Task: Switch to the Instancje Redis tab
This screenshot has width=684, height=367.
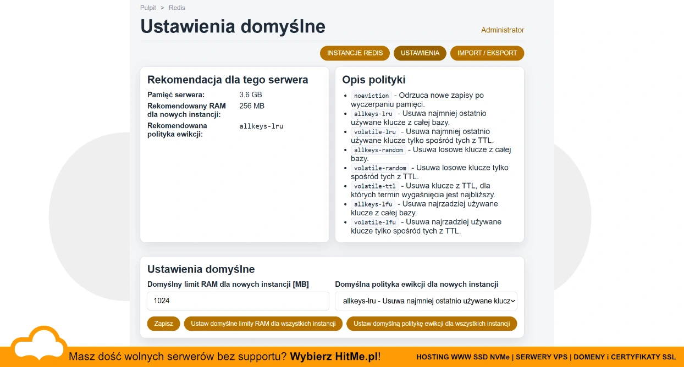Action: pos(355,53)
